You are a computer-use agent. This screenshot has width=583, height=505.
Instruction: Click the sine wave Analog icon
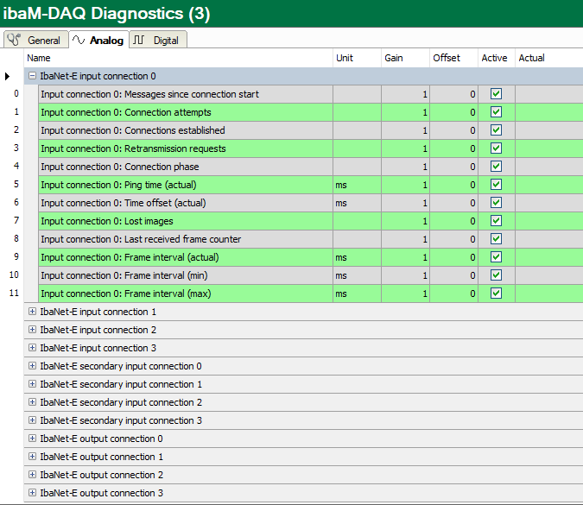(x=79, y=40)
